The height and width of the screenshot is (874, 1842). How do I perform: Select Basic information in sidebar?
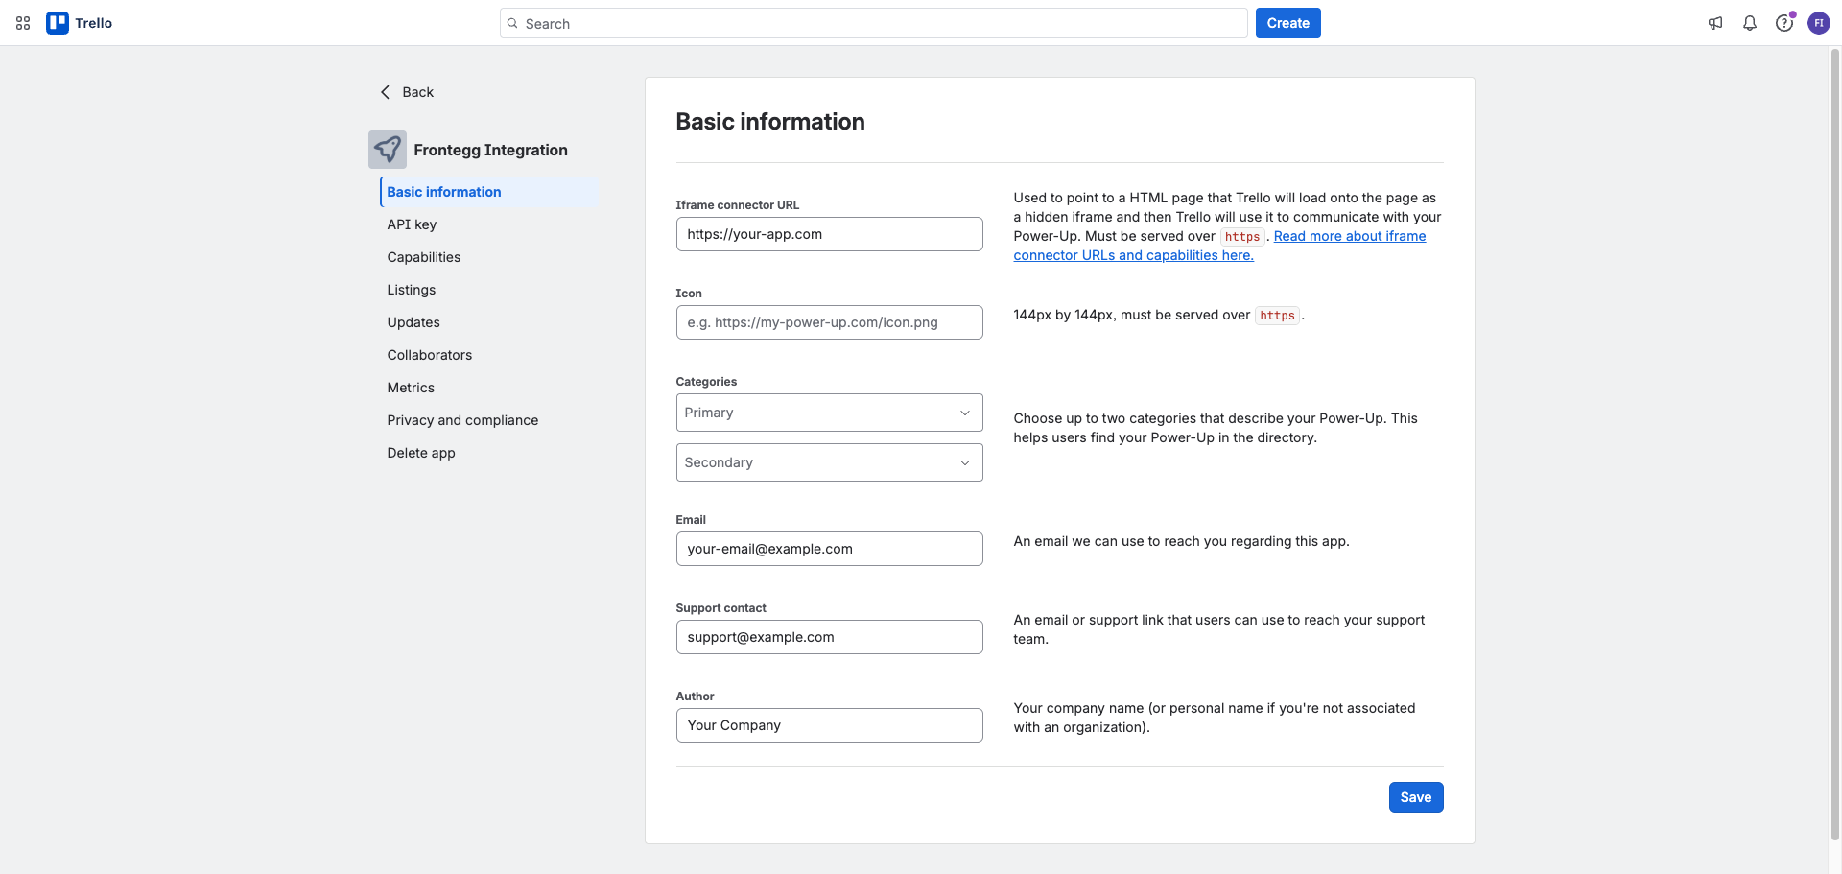[x=489, y=192]
